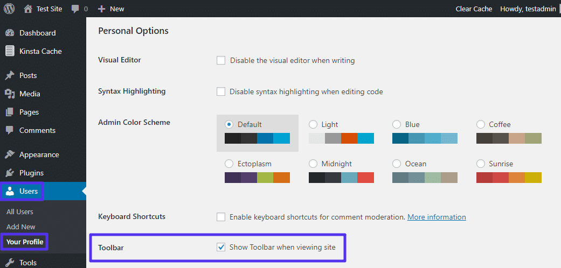Viewport: 561px width, 268px height.
Task: Open Kinsta Cache from sidebar icon
Action: click(x=10, y=51)
